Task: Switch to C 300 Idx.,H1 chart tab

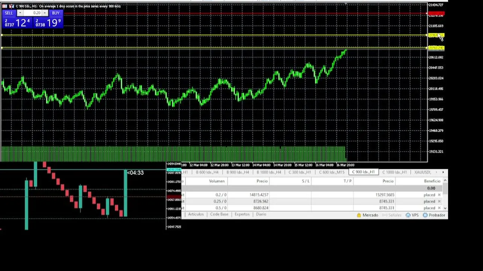Action: (x=299, y=172)
